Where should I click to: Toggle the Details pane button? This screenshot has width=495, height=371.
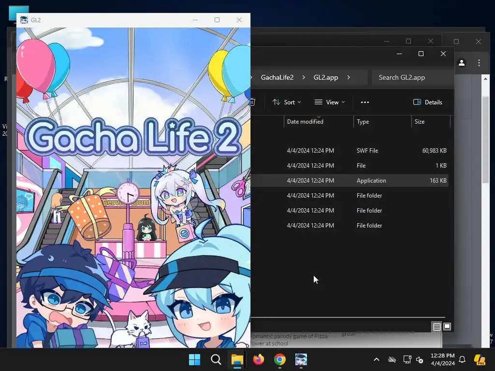point(427,102)
